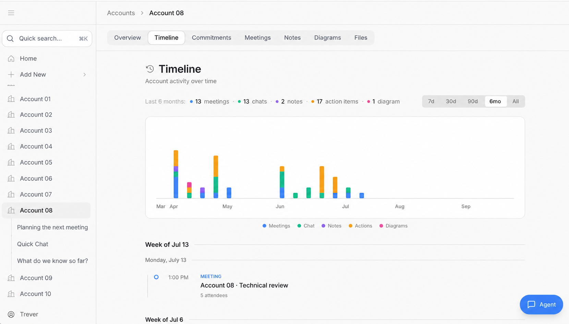
Task: Open Planning the next meeting chat
Action: (52, 227)
